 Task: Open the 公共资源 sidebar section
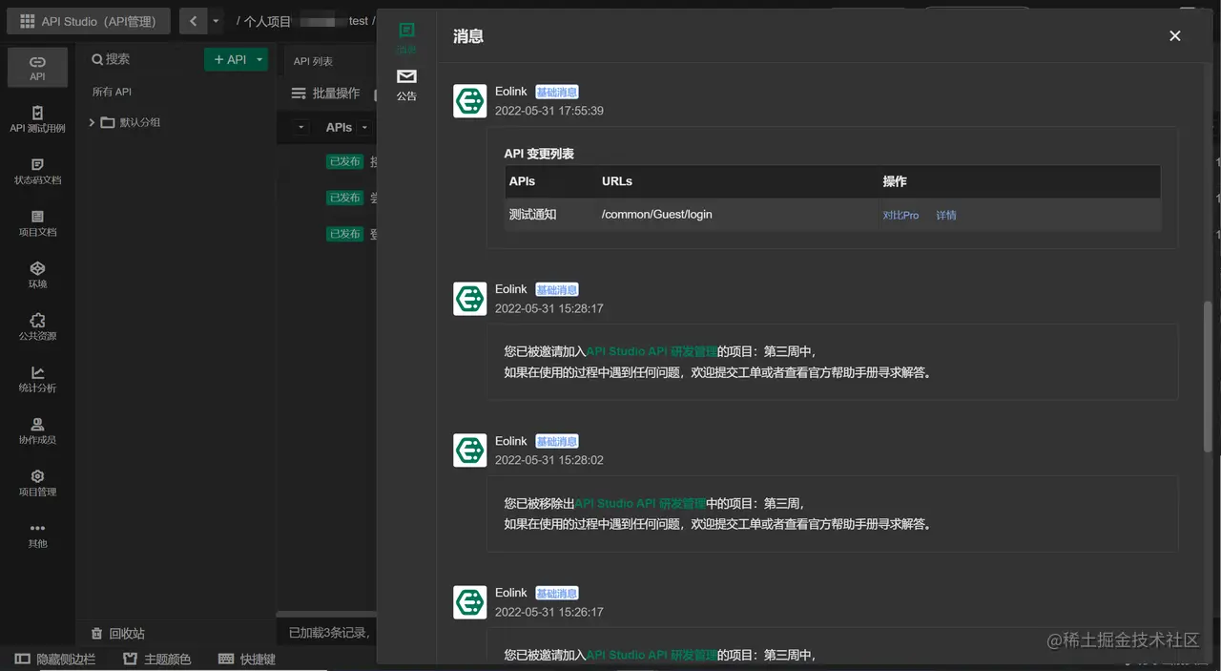tap(37, 327)
